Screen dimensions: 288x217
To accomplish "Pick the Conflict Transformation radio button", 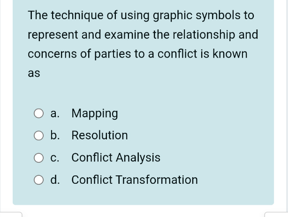I will click(x=38, y=180).
